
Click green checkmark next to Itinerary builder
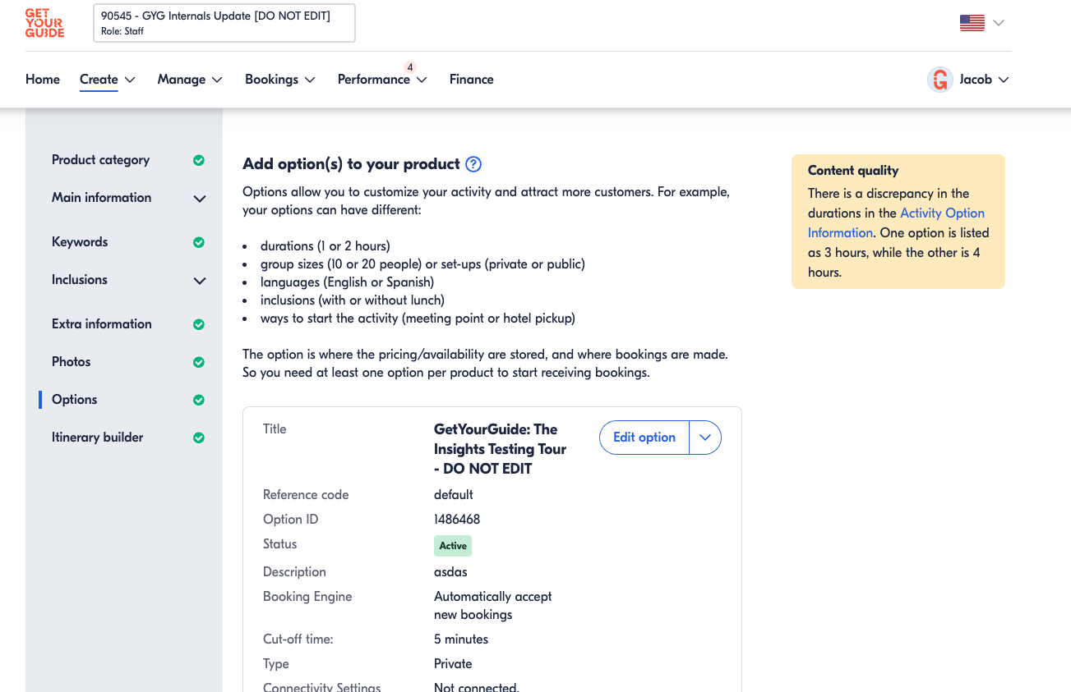[x=199, y=438]
